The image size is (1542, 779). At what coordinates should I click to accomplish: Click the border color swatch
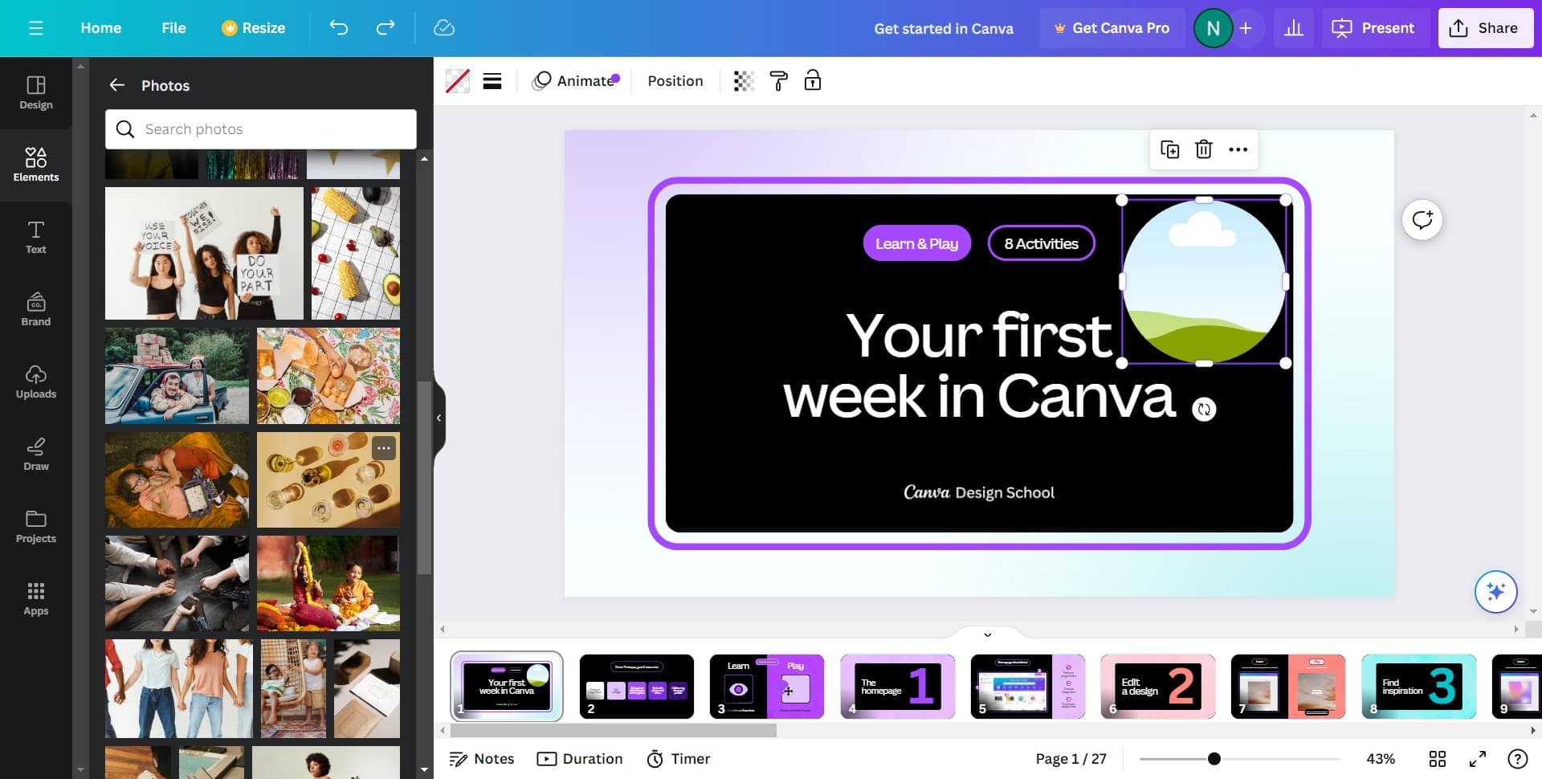click(x=458, y=81)
